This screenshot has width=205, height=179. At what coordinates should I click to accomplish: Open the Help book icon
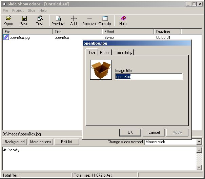click(x=123, y=18)
